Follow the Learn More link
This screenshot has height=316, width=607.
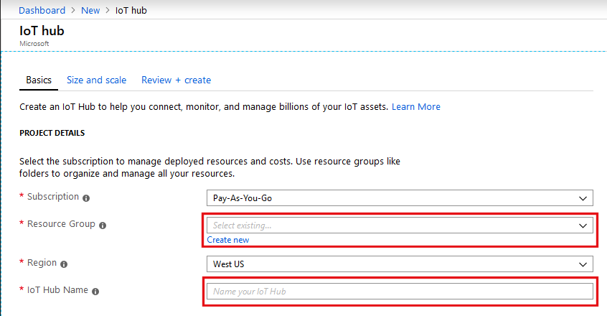415,107
